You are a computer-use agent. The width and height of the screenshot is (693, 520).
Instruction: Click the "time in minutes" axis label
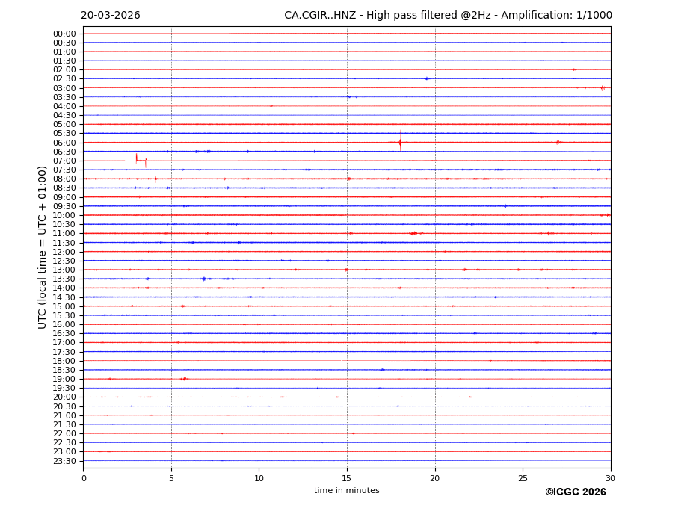tap(346, 491)
